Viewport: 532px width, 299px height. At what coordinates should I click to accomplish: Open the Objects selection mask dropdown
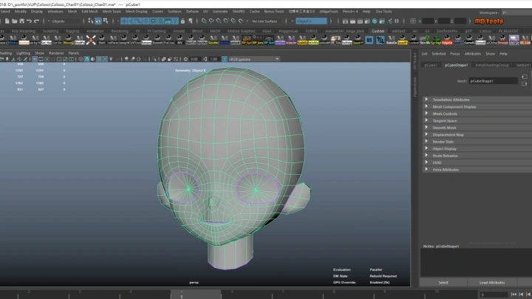point(64,21)
